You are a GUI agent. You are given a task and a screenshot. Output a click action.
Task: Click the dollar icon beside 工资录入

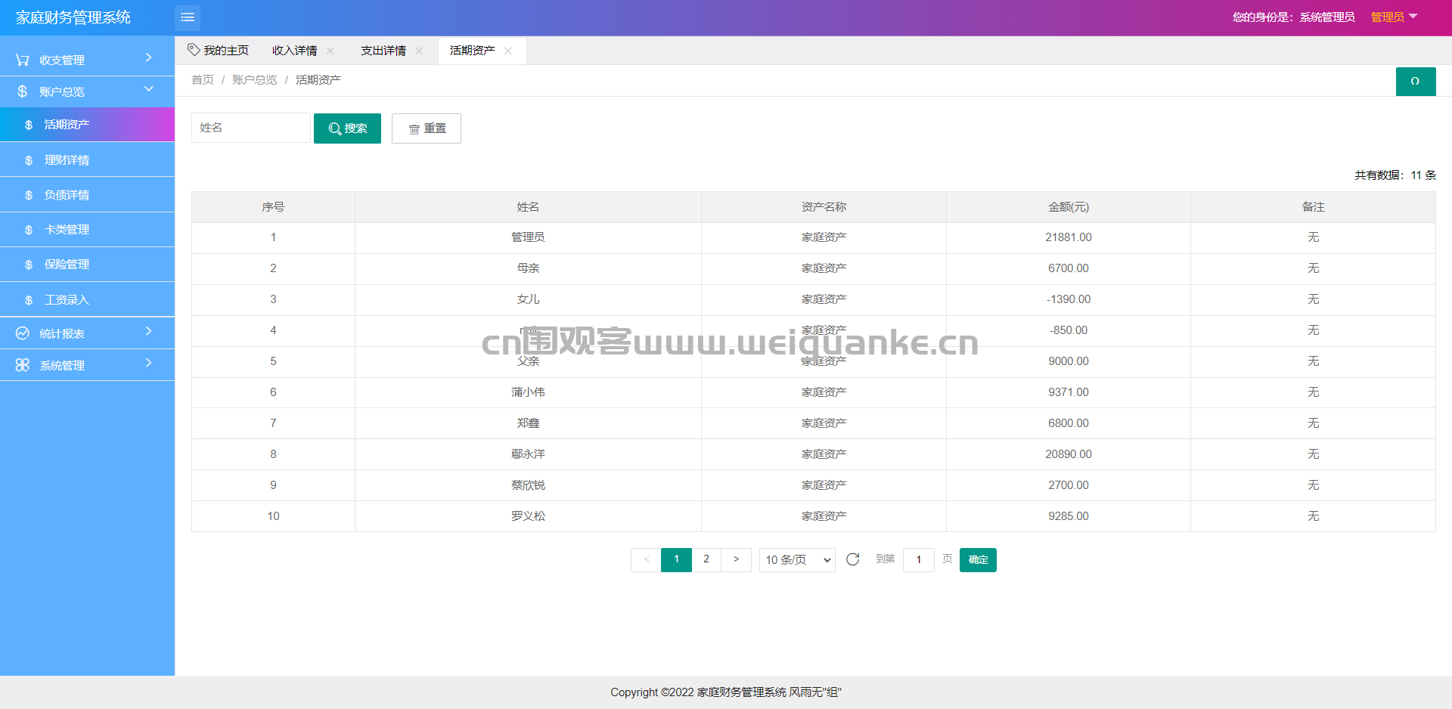[x=29, y=300]
